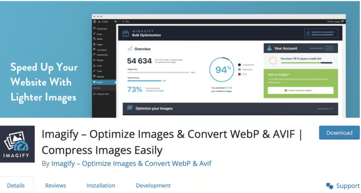Click the blue Optimized size bar
The width and height of the screenshot is (361, 193).
[x=144, y=81]
